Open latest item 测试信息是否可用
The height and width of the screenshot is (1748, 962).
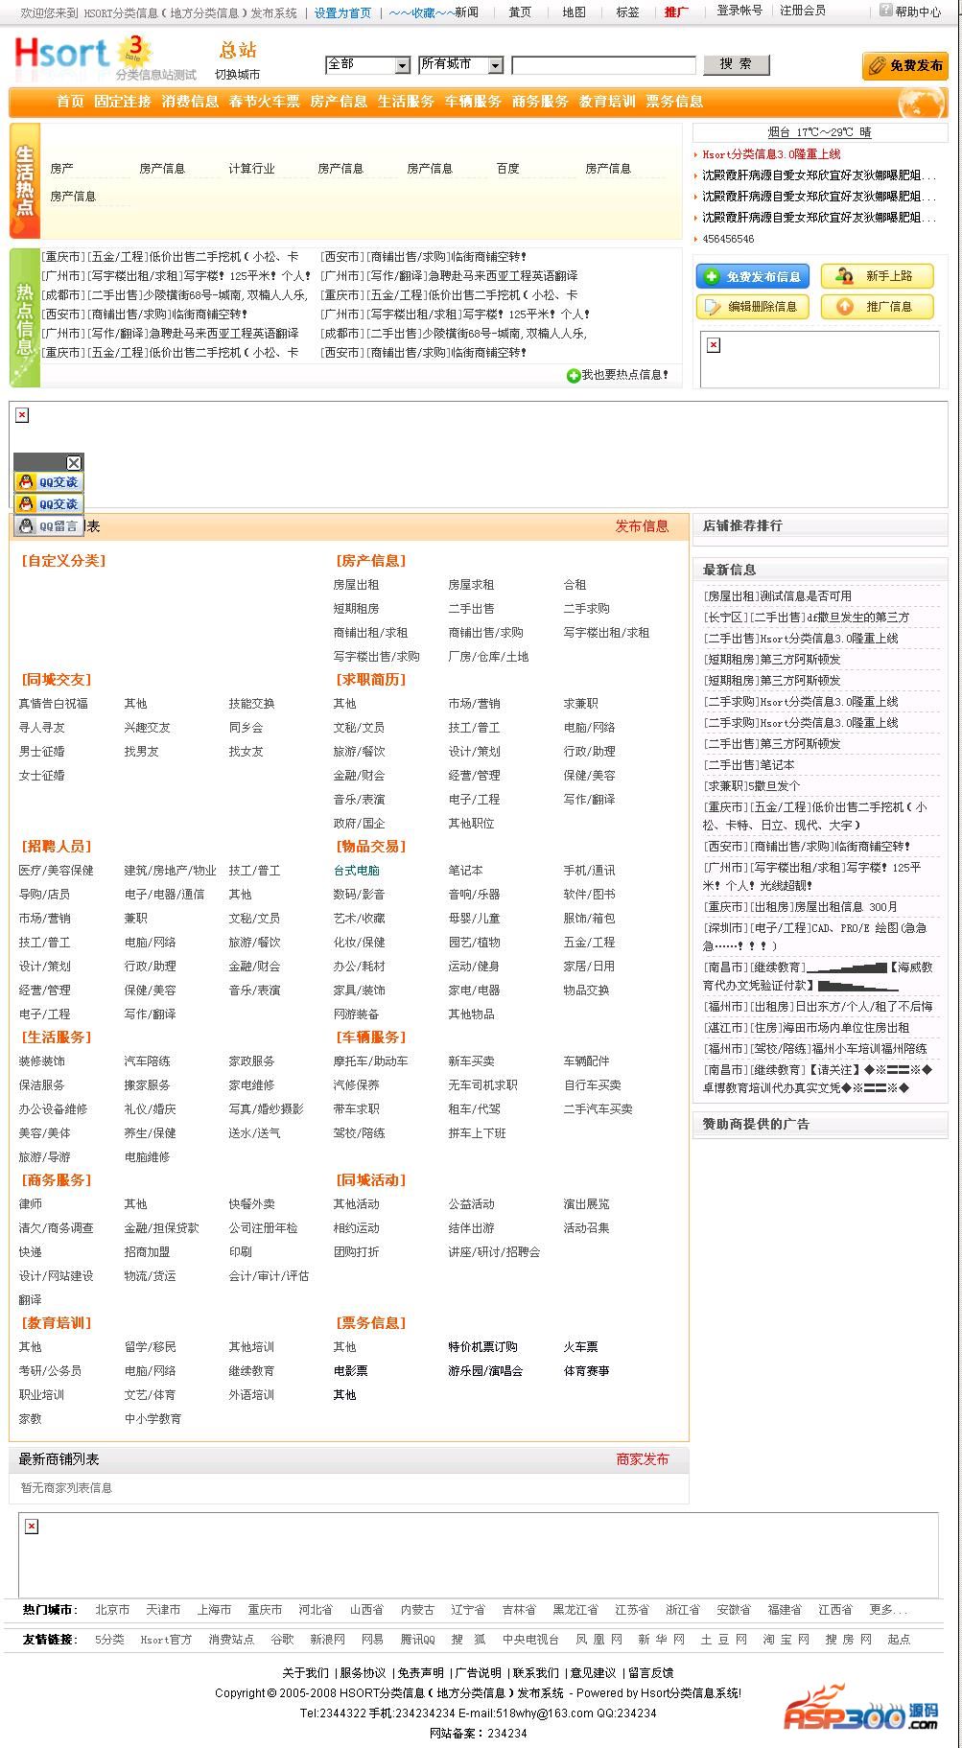pyautogui.click(x=806, y=596)
